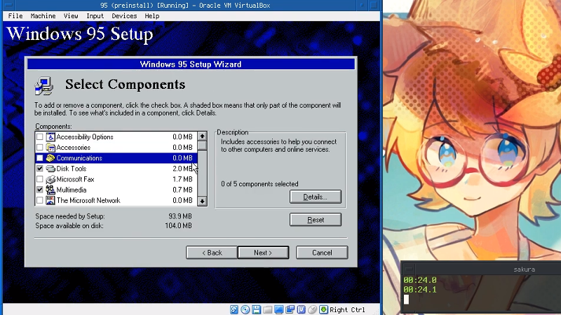Click the Multimedia component icon

tap(50, 190)
